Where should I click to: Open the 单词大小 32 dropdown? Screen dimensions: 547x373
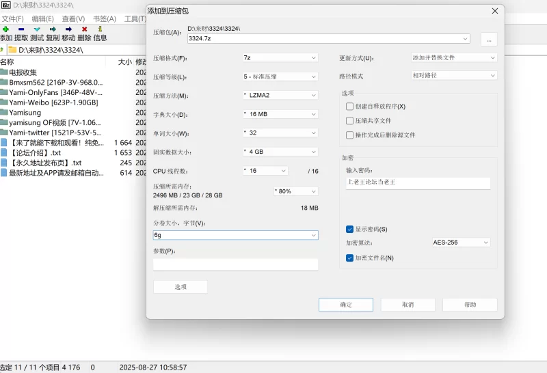[280, 133]
